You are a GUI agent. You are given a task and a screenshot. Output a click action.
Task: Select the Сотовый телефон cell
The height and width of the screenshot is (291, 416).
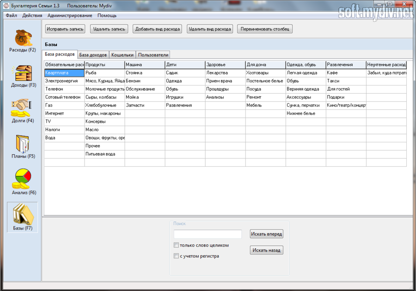(64, 97)
